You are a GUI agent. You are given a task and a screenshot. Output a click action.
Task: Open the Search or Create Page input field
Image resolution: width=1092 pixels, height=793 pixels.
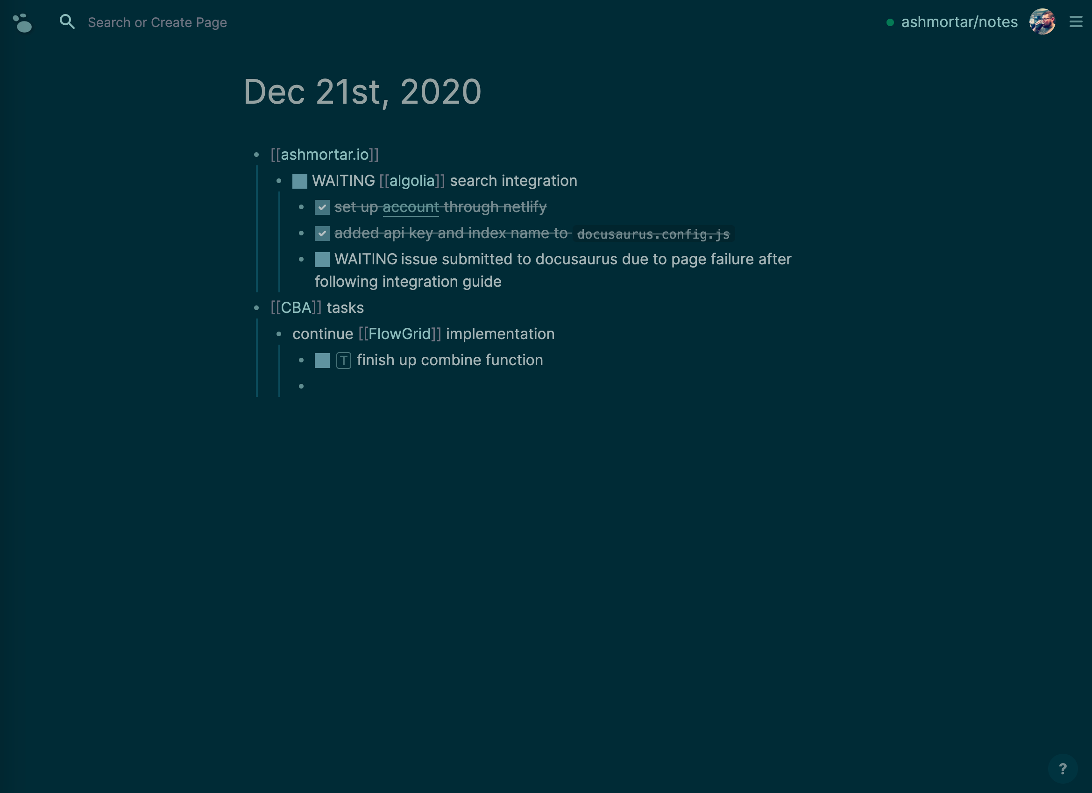click(156, 21)
